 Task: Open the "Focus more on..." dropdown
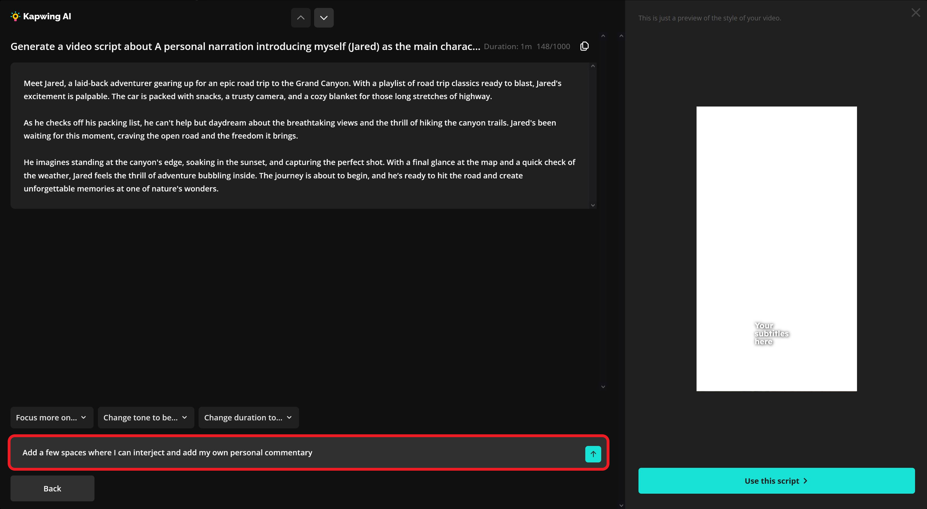point(51,417)
